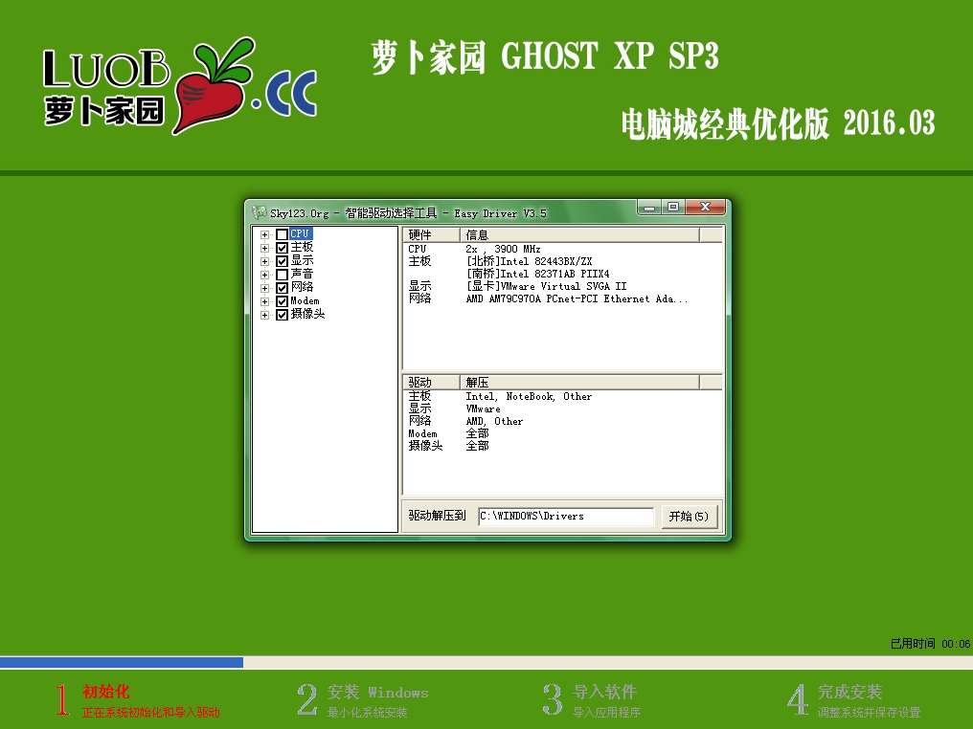
Task: Select the 'AMD, Other' network driver entry
Action: coord(494,421)
